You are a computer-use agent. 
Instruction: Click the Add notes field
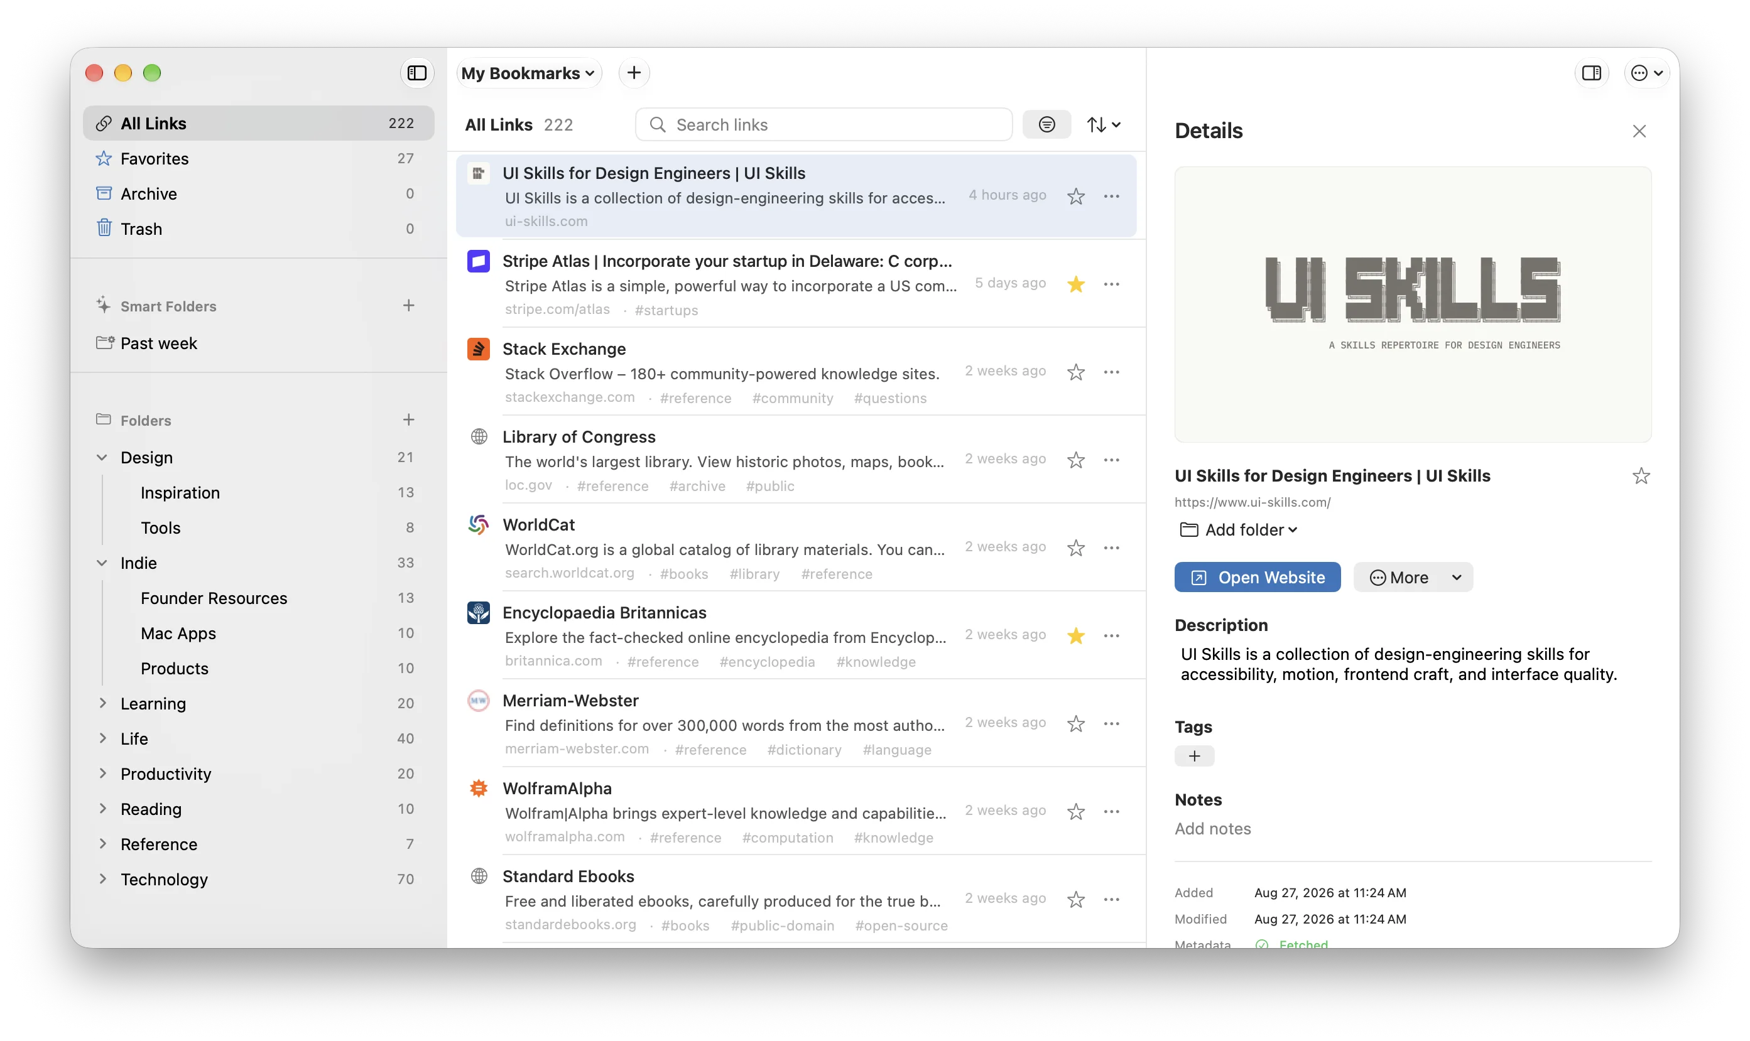(x=1212, y=829)
